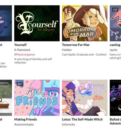Click the GIF badge on Making Friends
The height and width of the screenshot is (127, 121).
pyautogui.click(x=20, y=84)
